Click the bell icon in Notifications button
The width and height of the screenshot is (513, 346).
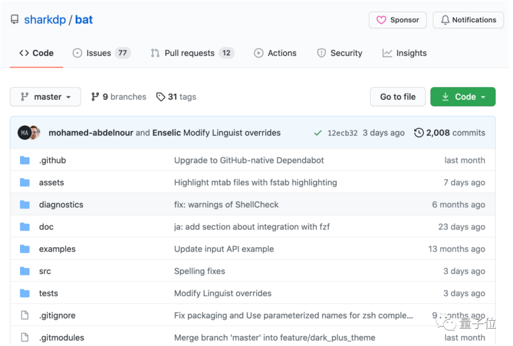pyautogui.click(x=445, y=20)
